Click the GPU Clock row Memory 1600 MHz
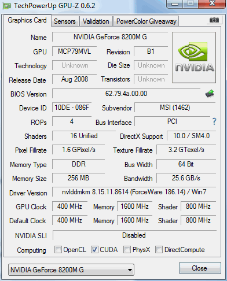The image size is (227, 281). tap(134, 206)
